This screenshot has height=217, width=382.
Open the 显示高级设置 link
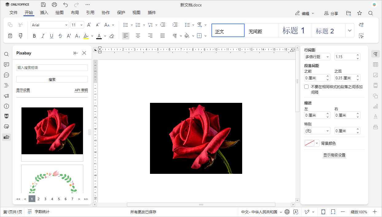coord(334,155)
